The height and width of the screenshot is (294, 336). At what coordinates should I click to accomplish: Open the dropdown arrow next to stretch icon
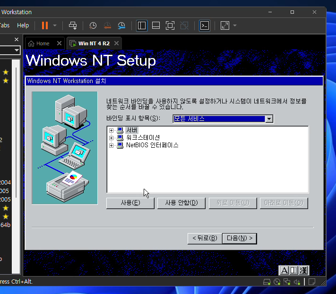click(235, 25)
